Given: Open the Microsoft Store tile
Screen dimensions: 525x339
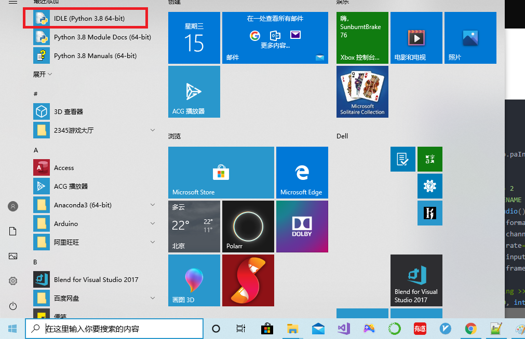Looking at the screenshot, I should click(x=221, y=173).
